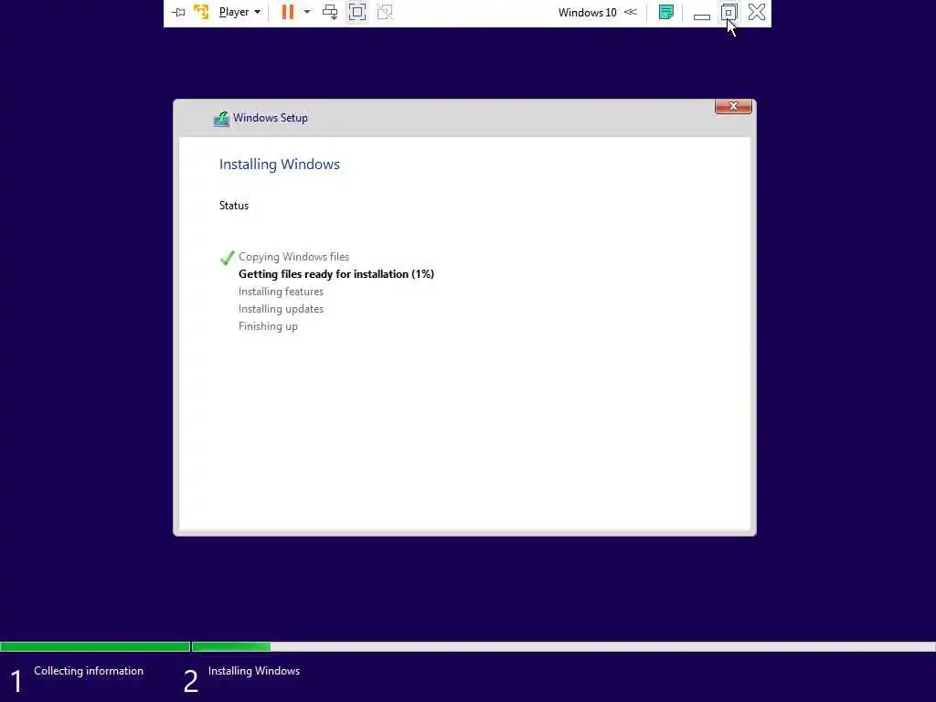Click the Collecting information progress bar
The image size is (936, 702).
click(x=95, y=646)
